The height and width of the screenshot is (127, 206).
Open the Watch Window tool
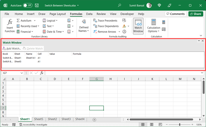point(138,26)
